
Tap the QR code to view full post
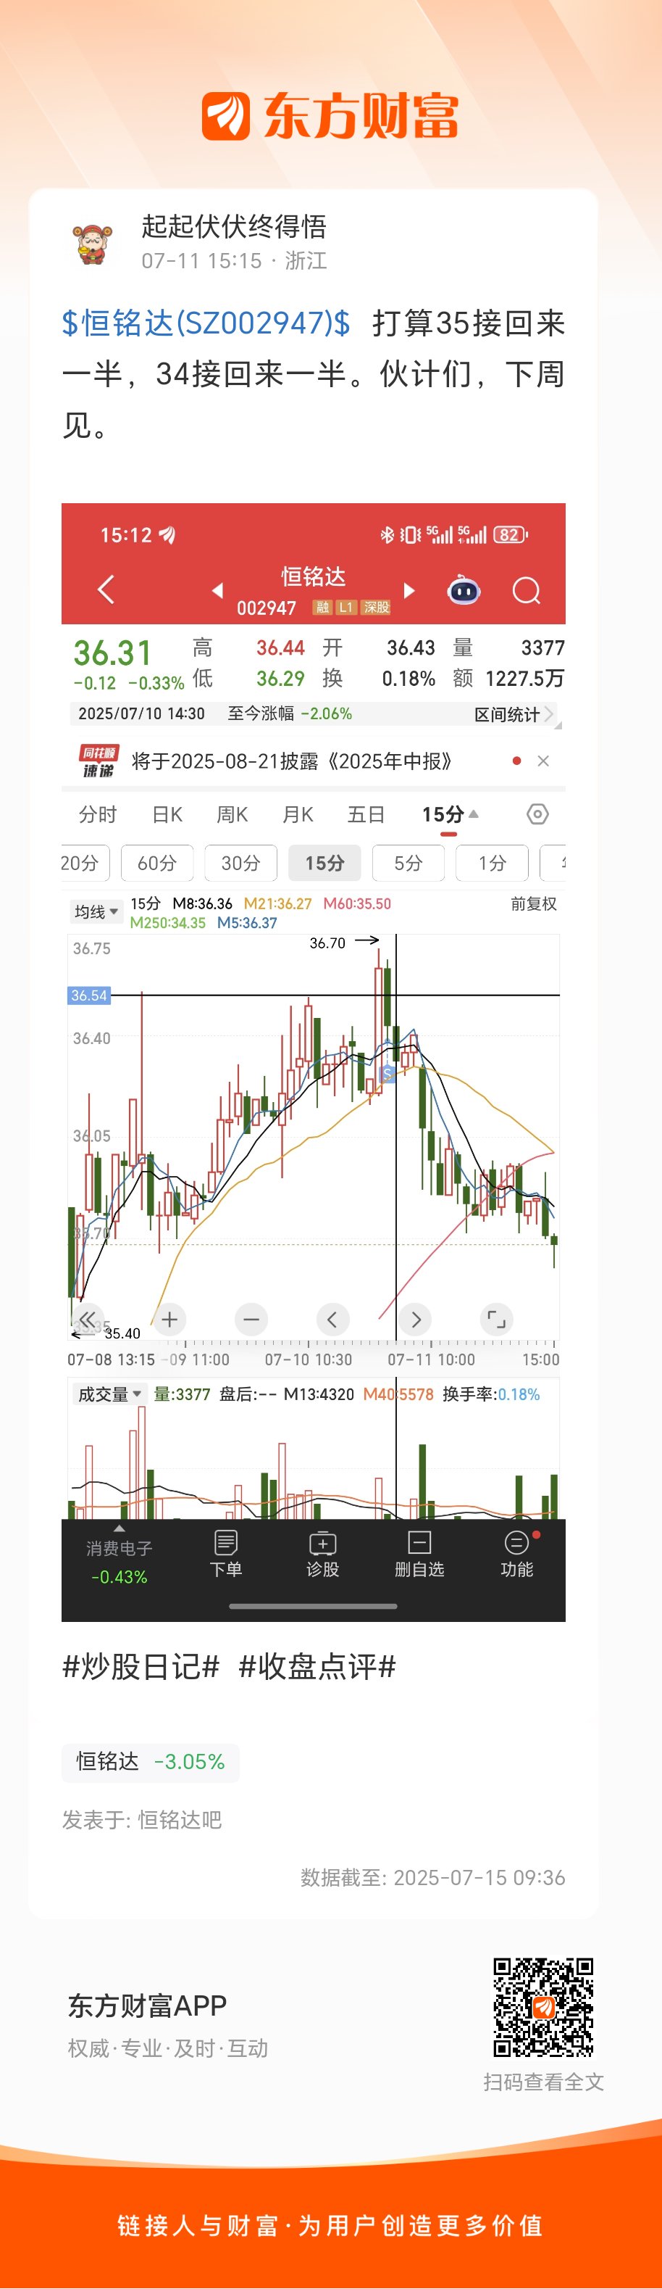[543, 2006]
